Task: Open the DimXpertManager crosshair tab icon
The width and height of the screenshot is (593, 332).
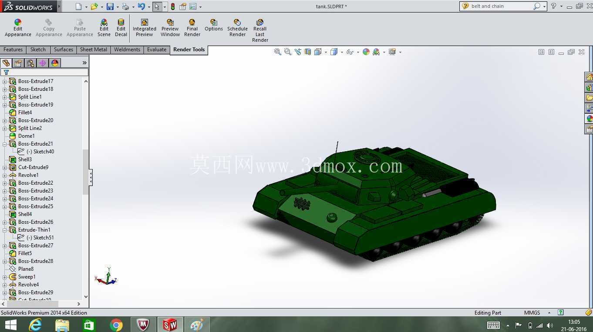Action: (x=43, y=63)
